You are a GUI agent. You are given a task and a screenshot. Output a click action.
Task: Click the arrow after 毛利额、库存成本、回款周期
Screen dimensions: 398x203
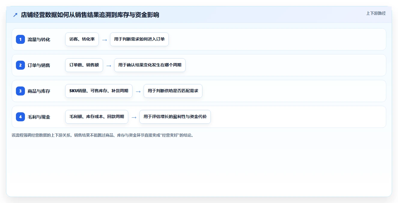pyautogui.click(x=134, y=117)
